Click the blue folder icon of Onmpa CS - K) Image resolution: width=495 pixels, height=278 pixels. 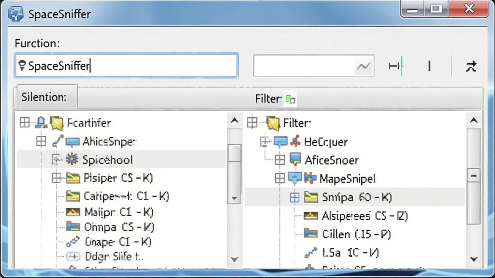tap(73, 226)
